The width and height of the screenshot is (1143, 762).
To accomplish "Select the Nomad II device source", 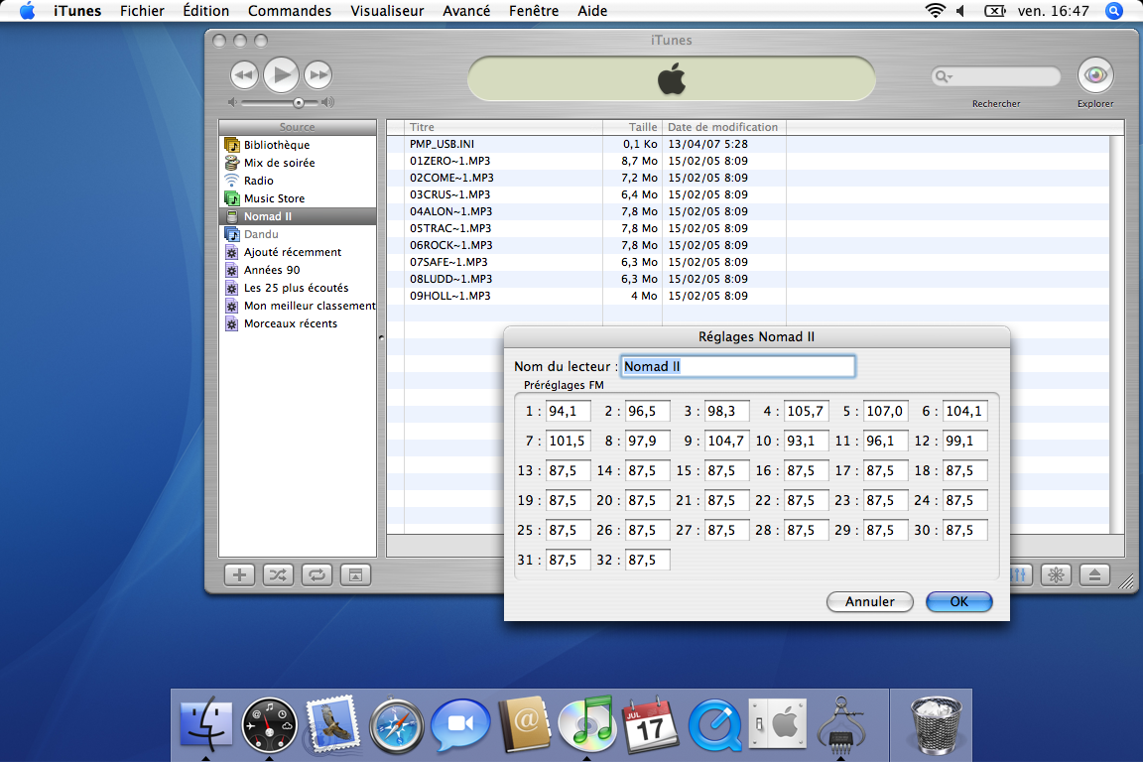I will (298, 216).
